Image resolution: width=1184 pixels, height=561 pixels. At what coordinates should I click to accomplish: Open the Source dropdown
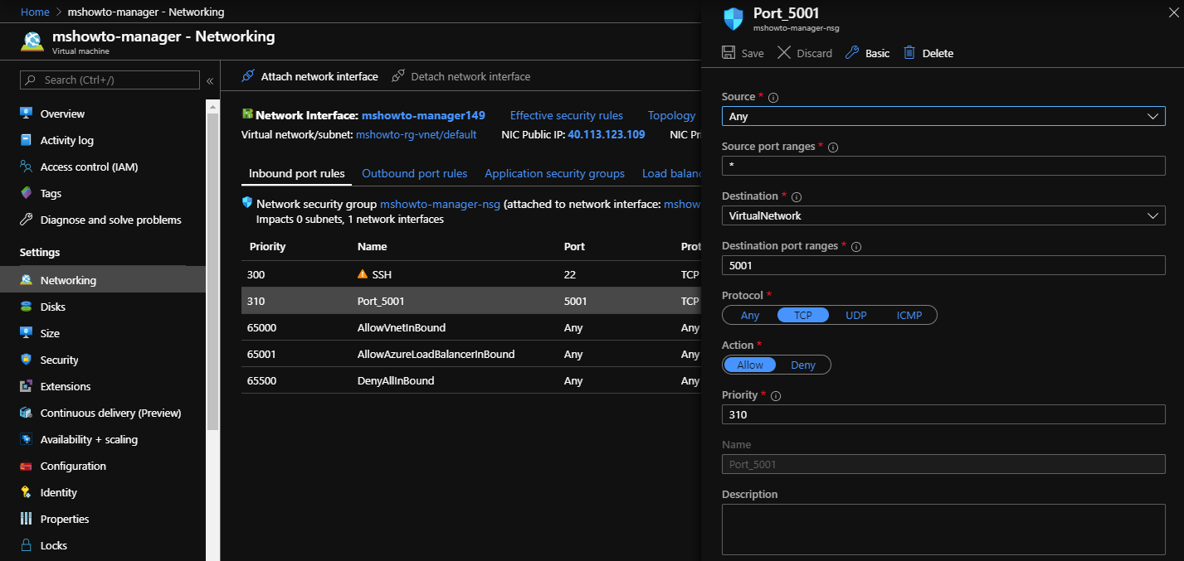pos(943,116)
